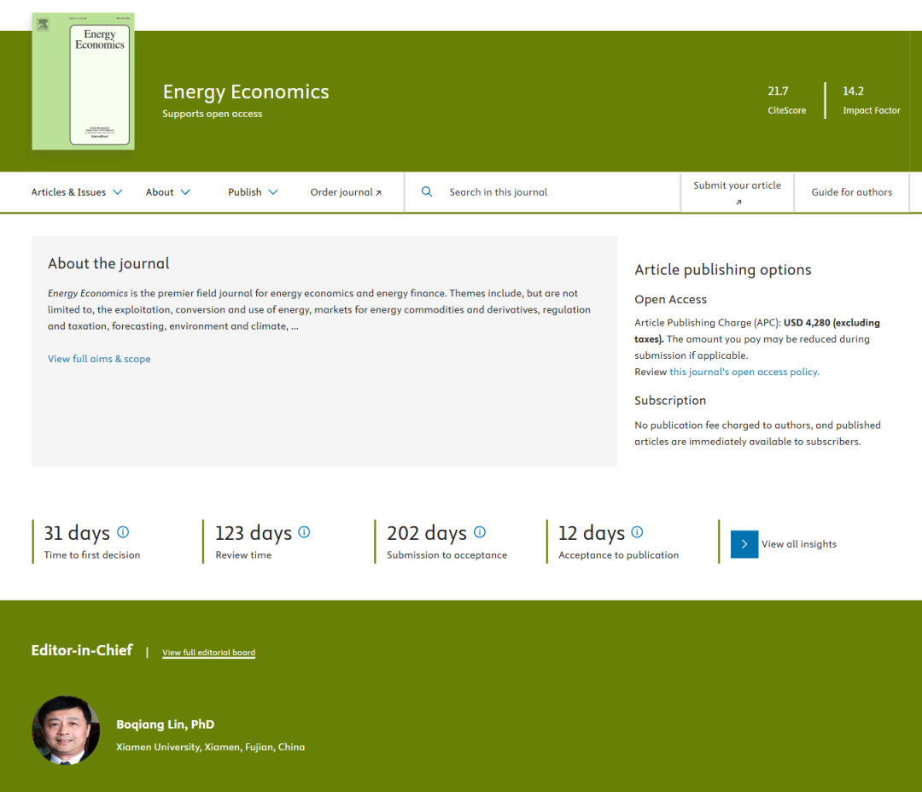Click external arrow under Submit your article
The height and width of the screenshot is (792, 922).
(738, 202)
